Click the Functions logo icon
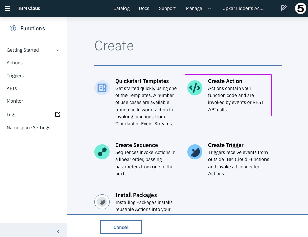The image size is (308, 237). (x=13, y=28)
